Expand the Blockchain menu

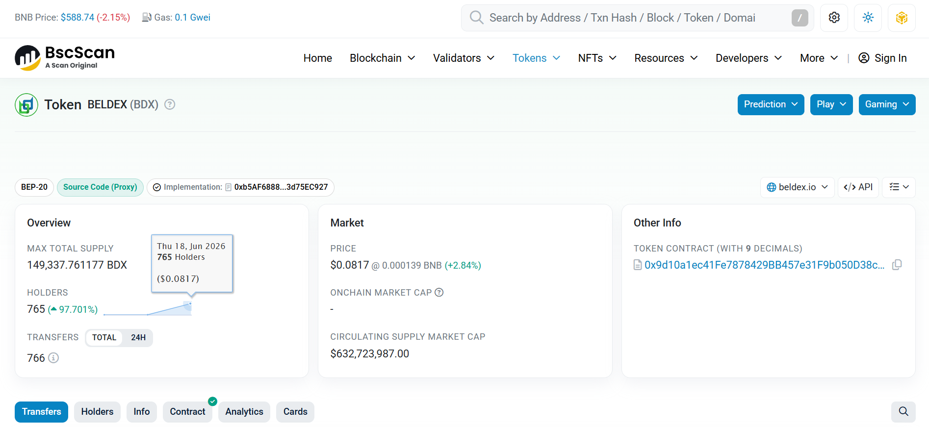click(x=383, y=58)
